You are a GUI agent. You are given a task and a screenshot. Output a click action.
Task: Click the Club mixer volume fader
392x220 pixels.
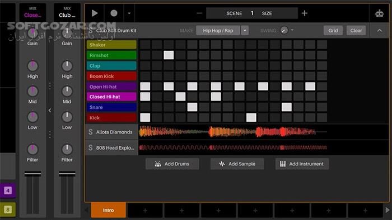tap(67, 174)
